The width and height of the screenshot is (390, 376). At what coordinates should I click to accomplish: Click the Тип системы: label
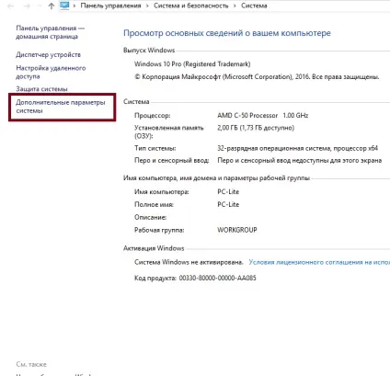pyautogui.click(x=155, y=148)
